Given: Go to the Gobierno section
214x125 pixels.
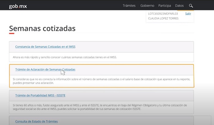Looking at the screenshot, I should coord(147,6).
